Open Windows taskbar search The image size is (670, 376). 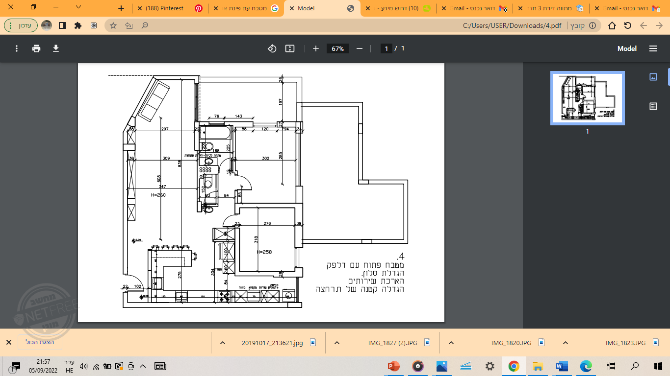point(635,366)
